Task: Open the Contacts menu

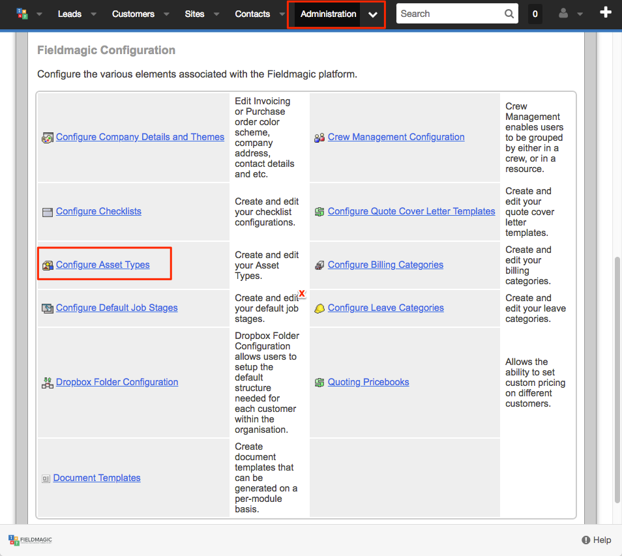Action: [x=252, y=14]
